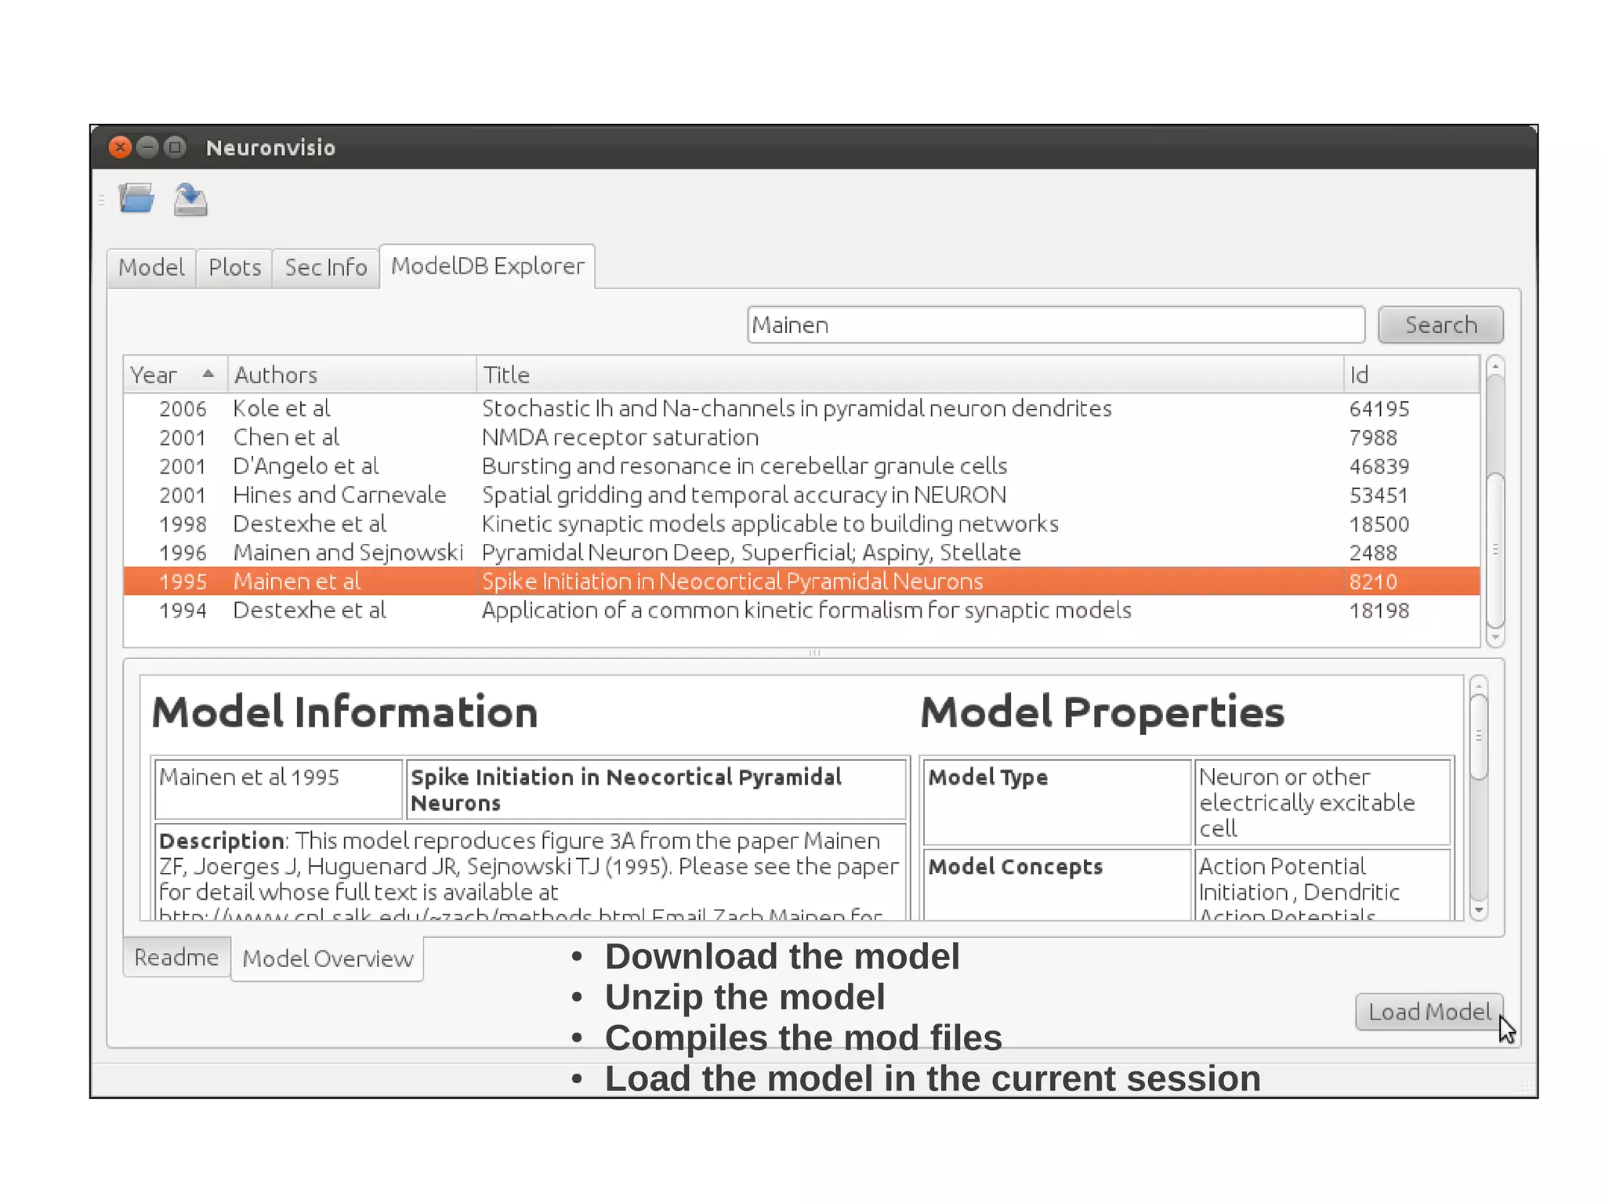Click author cell 'Chen et al'

286,437
